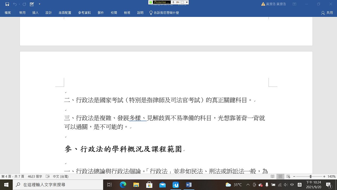The width and height of the screenshot is (337, 190).
Task: Click the region selection icon in recorder bar
Action: click(182, 2)
